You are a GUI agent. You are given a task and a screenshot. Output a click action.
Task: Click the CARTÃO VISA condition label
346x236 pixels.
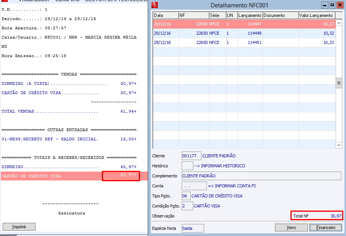click(x=207, y=206)
